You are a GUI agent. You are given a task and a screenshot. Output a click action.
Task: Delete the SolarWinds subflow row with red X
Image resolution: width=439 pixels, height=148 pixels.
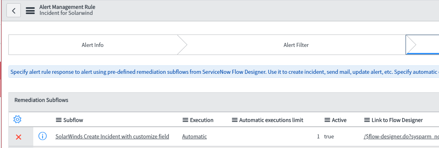point(18,137)
